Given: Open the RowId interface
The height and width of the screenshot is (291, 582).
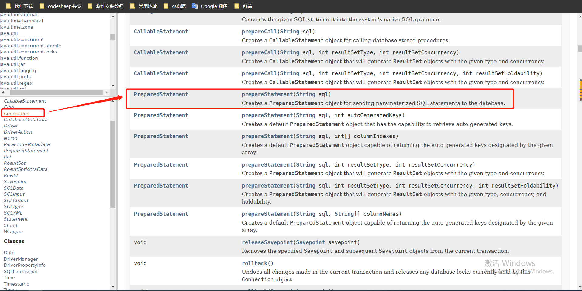Looking at the screenshot, I should [11, 176].
